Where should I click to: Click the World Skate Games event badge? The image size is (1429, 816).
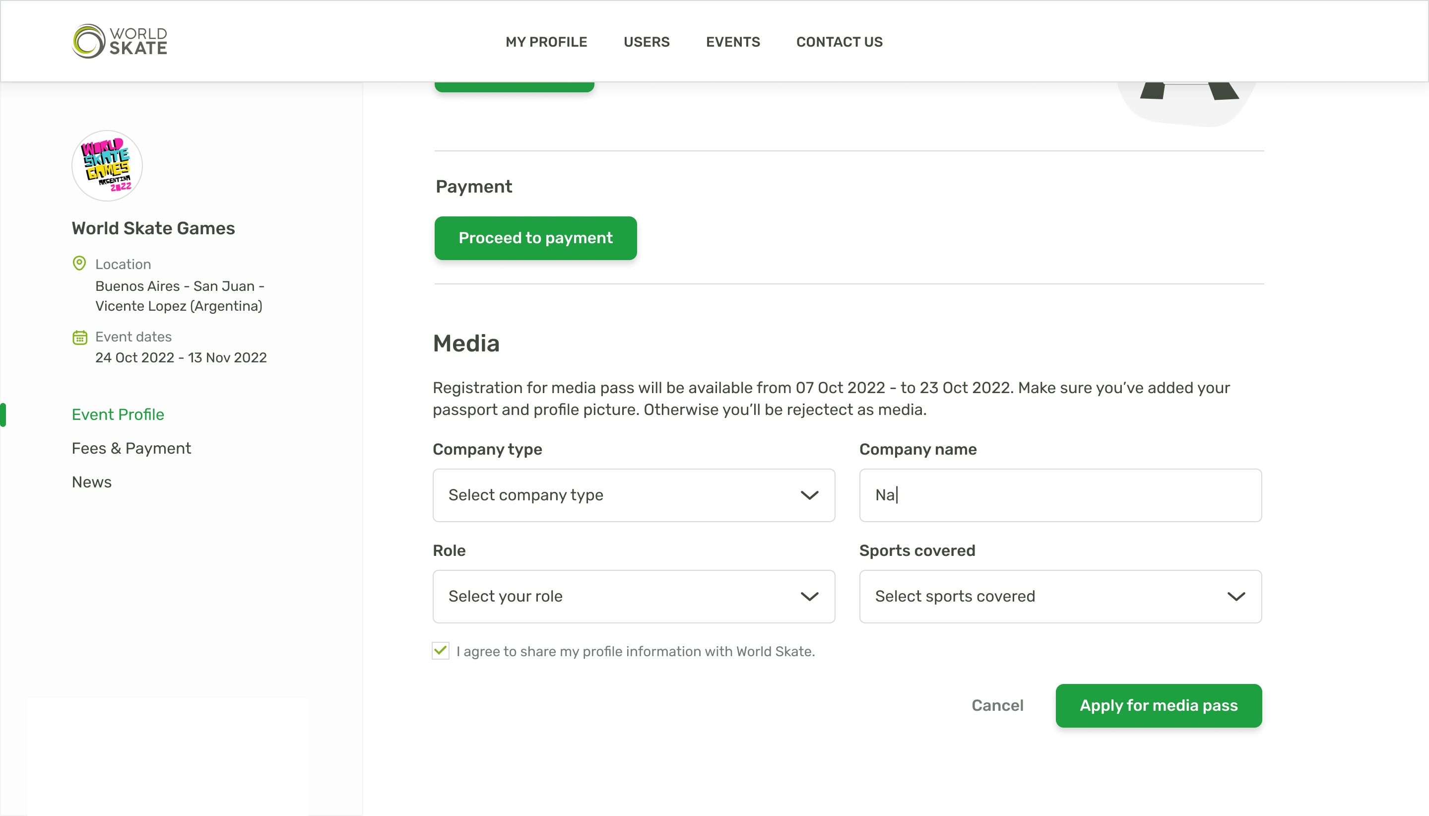[x=107, y=166]
